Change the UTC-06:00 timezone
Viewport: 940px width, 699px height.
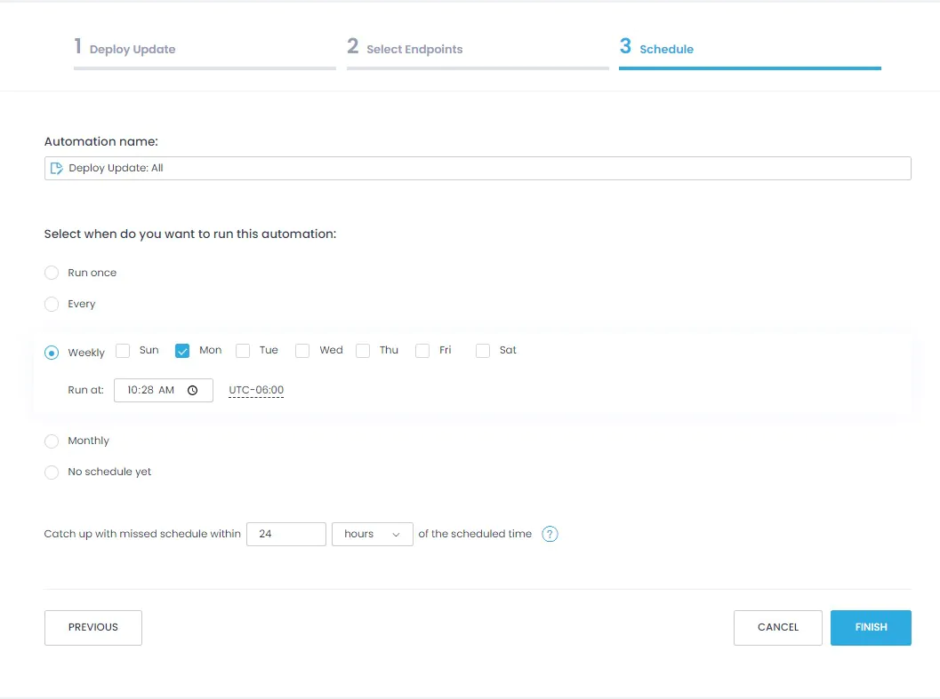click(x=255, y=389)
